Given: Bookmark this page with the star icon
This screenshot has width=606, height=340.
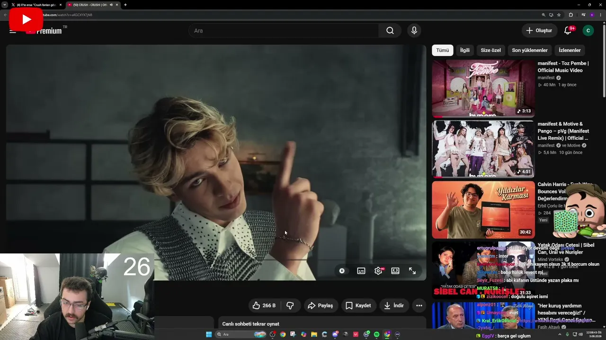Looking at the screenshot, I should [x=559, y=15].
